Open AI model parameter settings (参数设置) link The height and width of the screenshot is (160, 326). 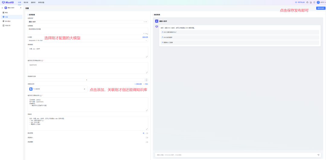pos(145,37)
